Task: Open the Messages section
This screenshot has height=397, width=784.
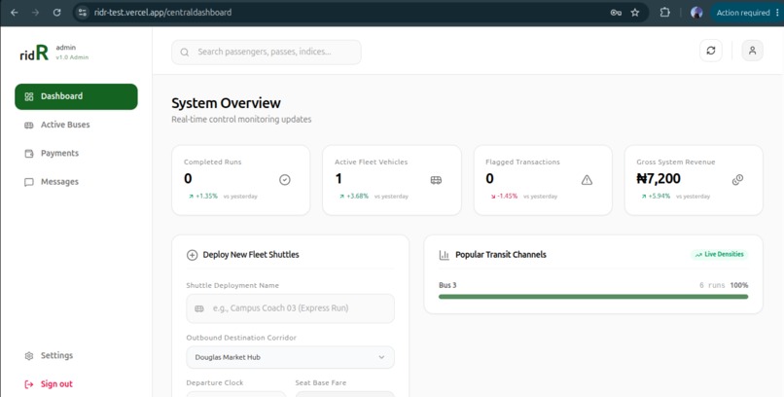Action: [76, 182]
